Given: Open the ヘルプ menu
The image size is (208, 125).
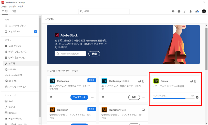Looking at the screenshot, I should tap(21, 6).
